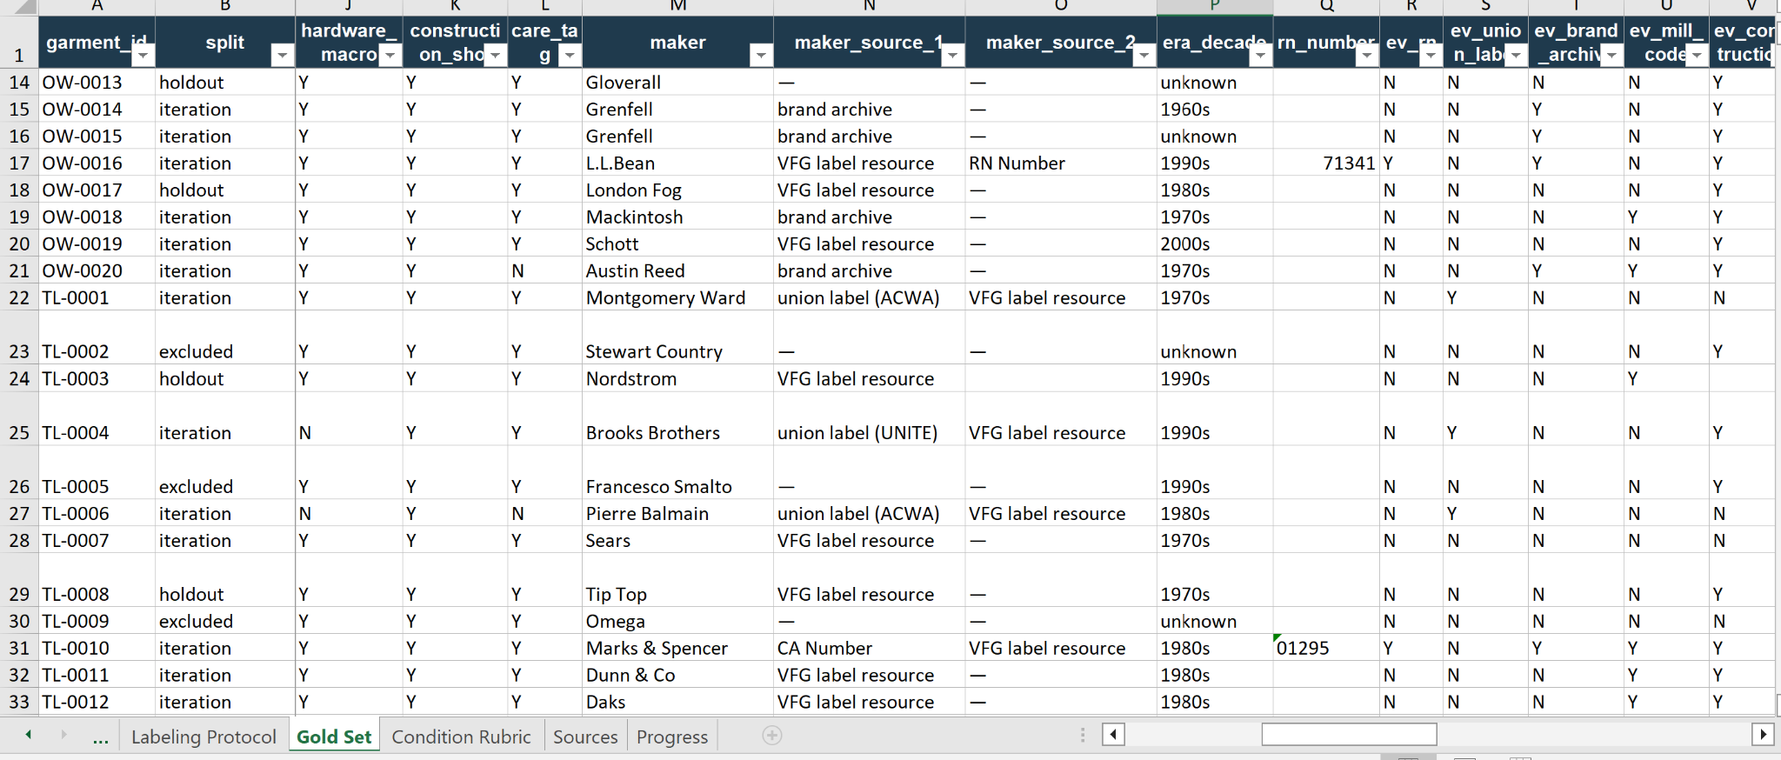
Task: Select era cell 2000s for Schott
Action: pos(1215,243)
